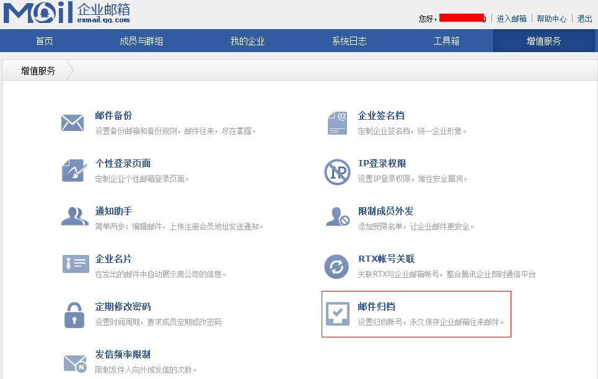Click the 发信频率限制 envelope icon
Screen dimensions: 598x379
(74, 363)
